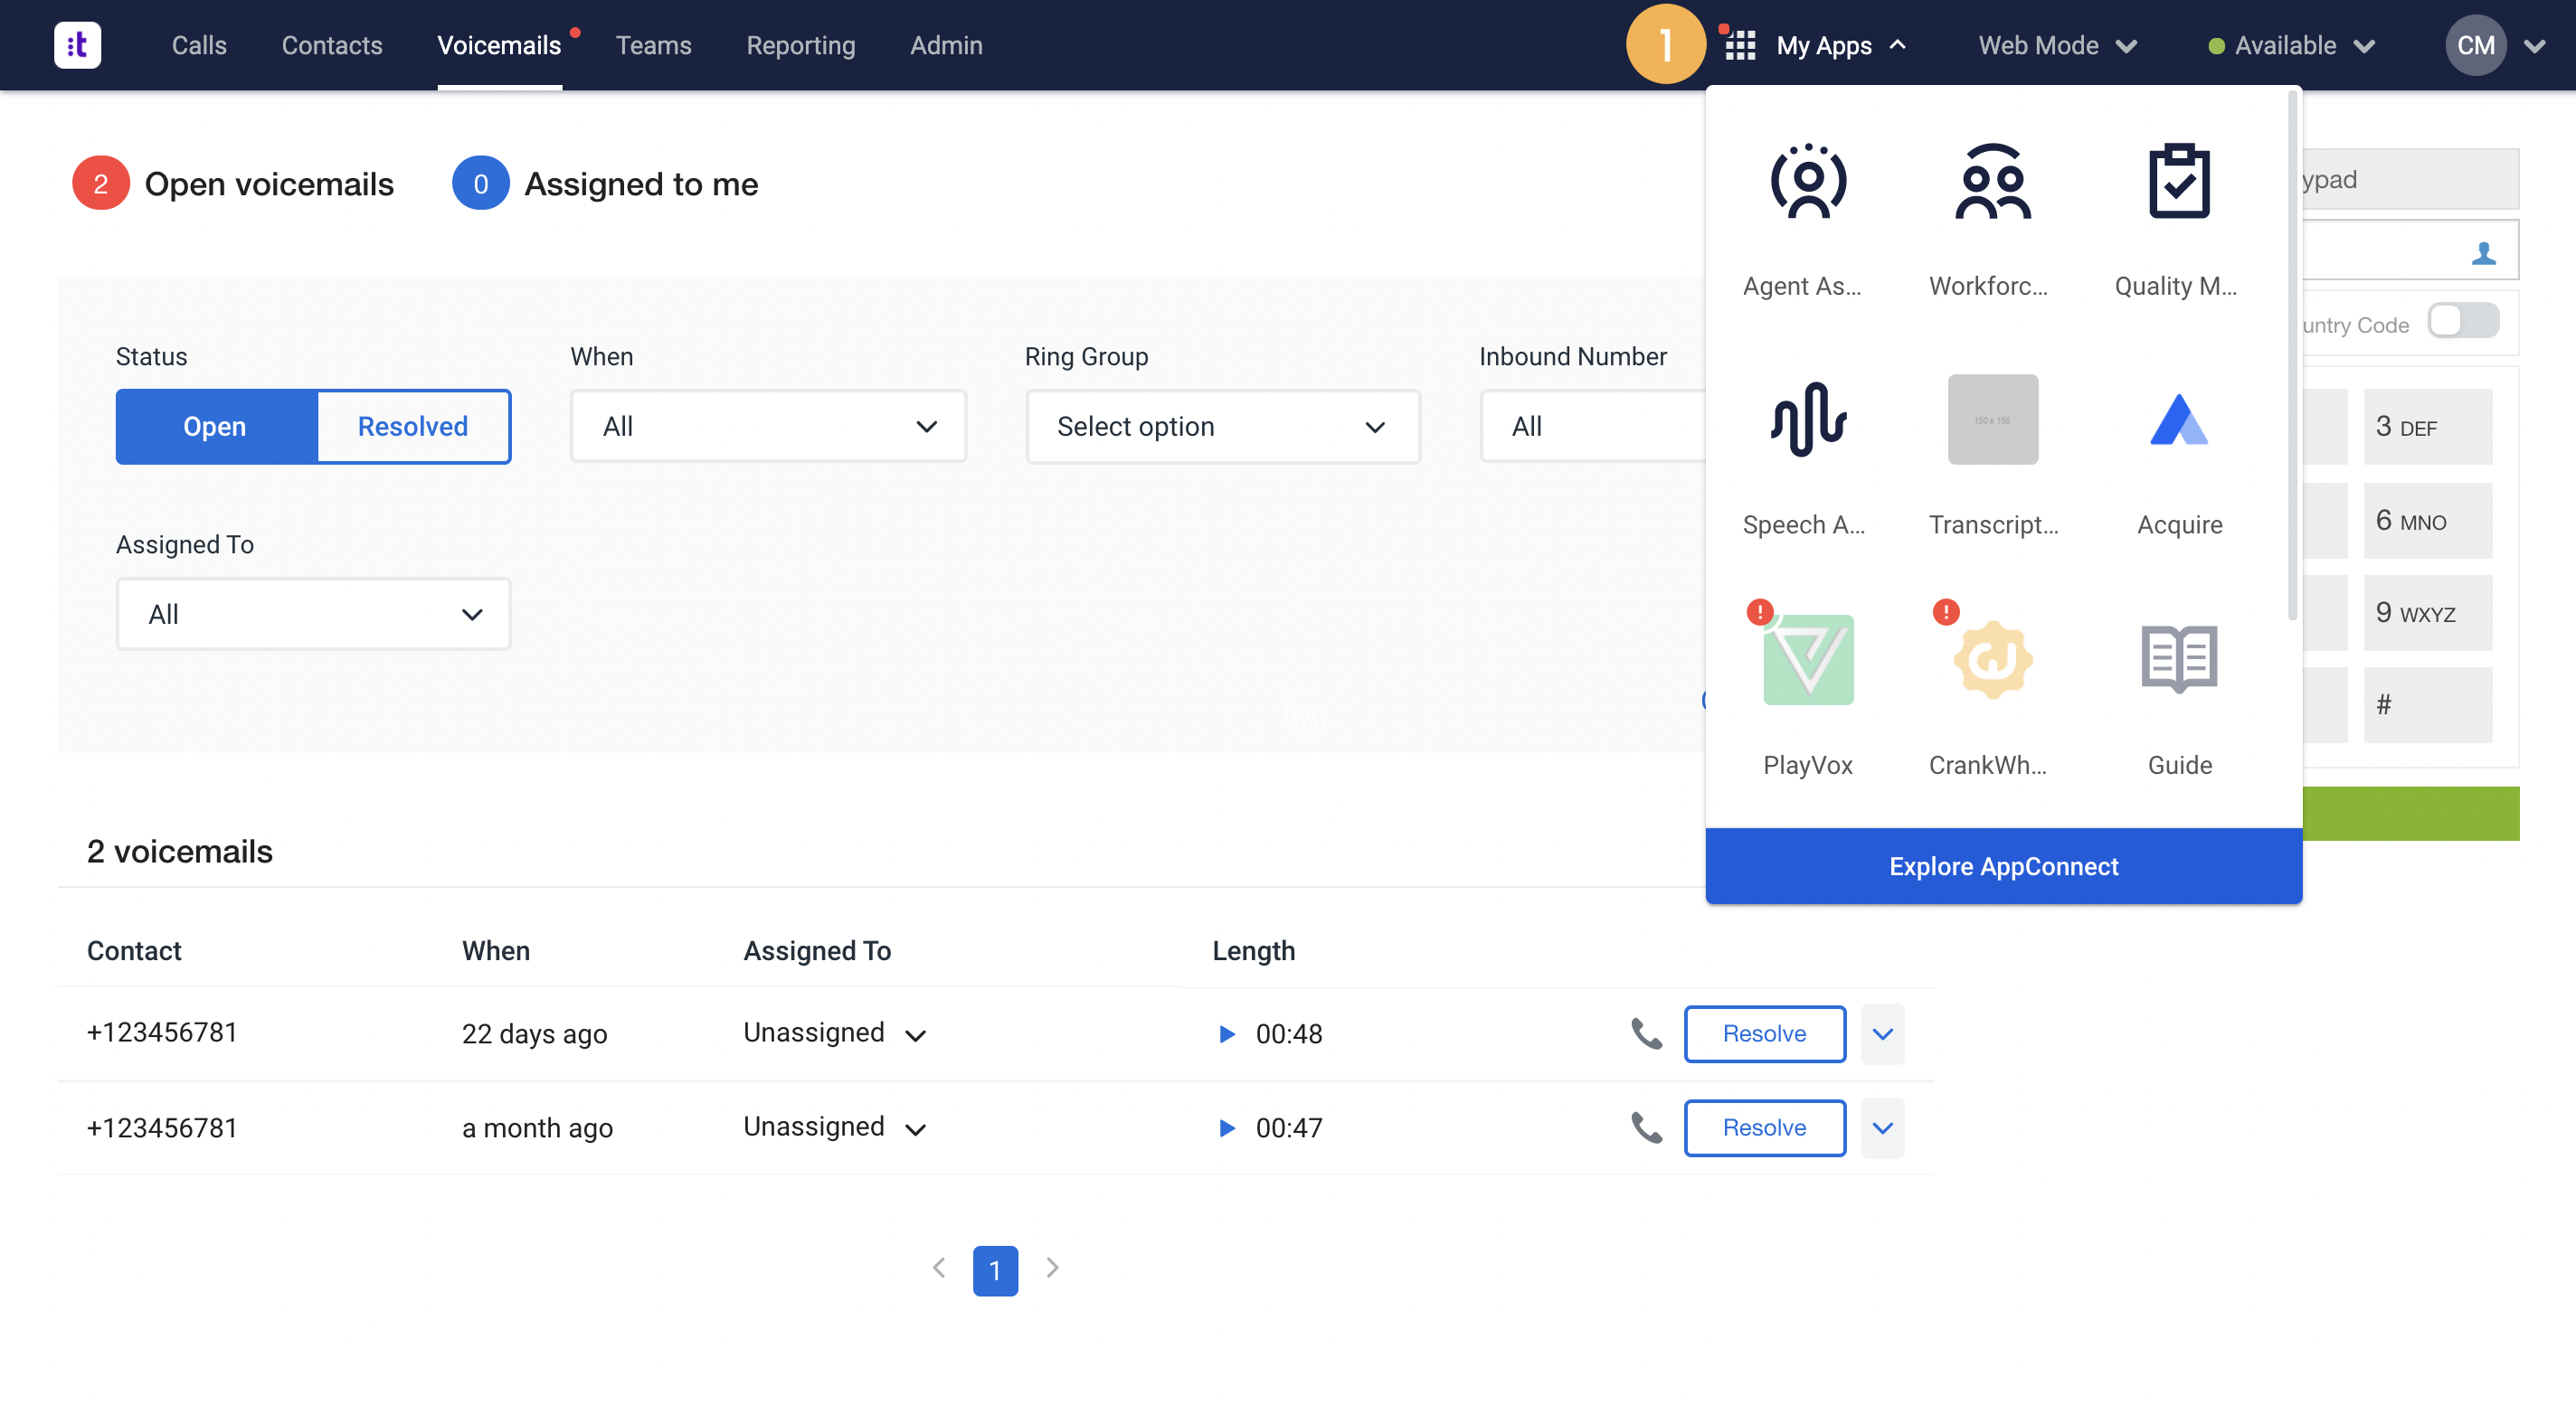Switch to the Contacts tab
Viewport: 2576px width, 1405px height.
pos(331,46)
